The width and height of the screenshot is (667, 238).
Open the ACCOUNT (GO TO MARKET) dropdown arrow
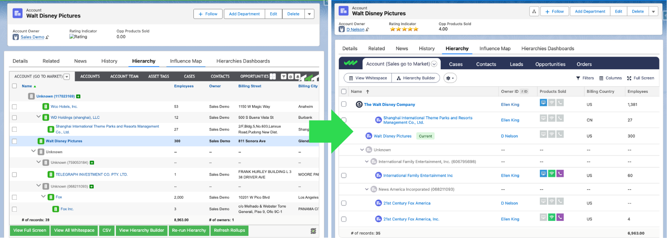67,77
